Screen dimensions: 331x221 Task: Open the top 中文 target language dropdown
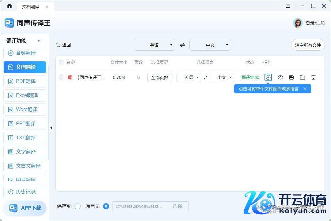(210, 45)
